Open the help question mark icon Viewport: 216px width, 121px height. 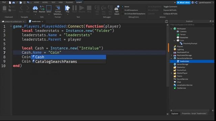[193, 2]
